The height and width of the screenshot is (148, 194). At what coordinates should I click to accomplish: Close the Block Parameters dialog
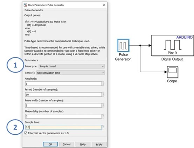point(104,5)
